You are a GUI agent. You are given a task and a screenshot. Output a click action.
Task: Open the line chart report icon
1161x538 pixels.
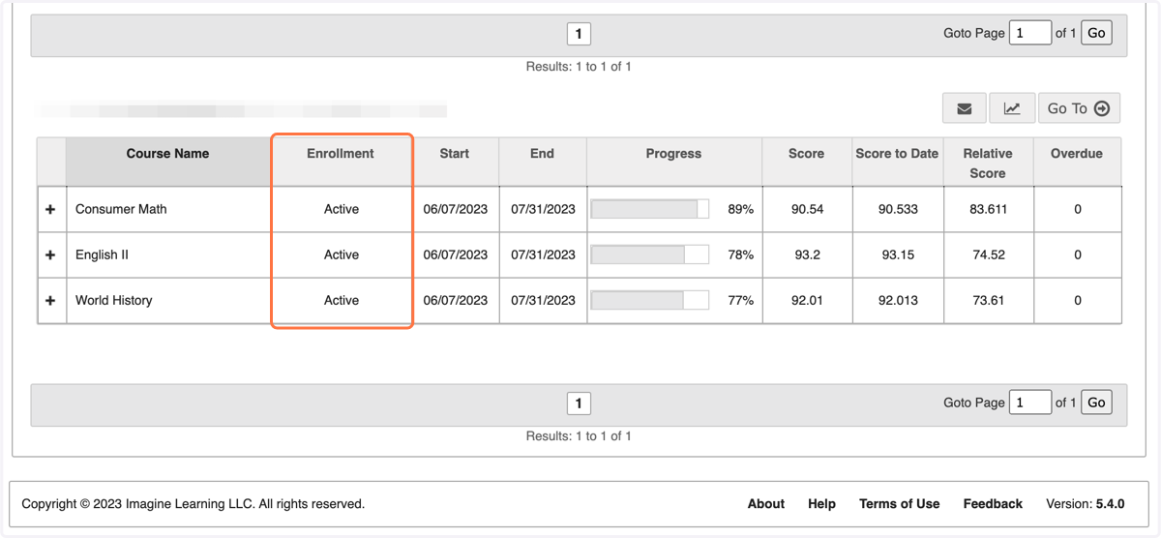[1012, 108]
